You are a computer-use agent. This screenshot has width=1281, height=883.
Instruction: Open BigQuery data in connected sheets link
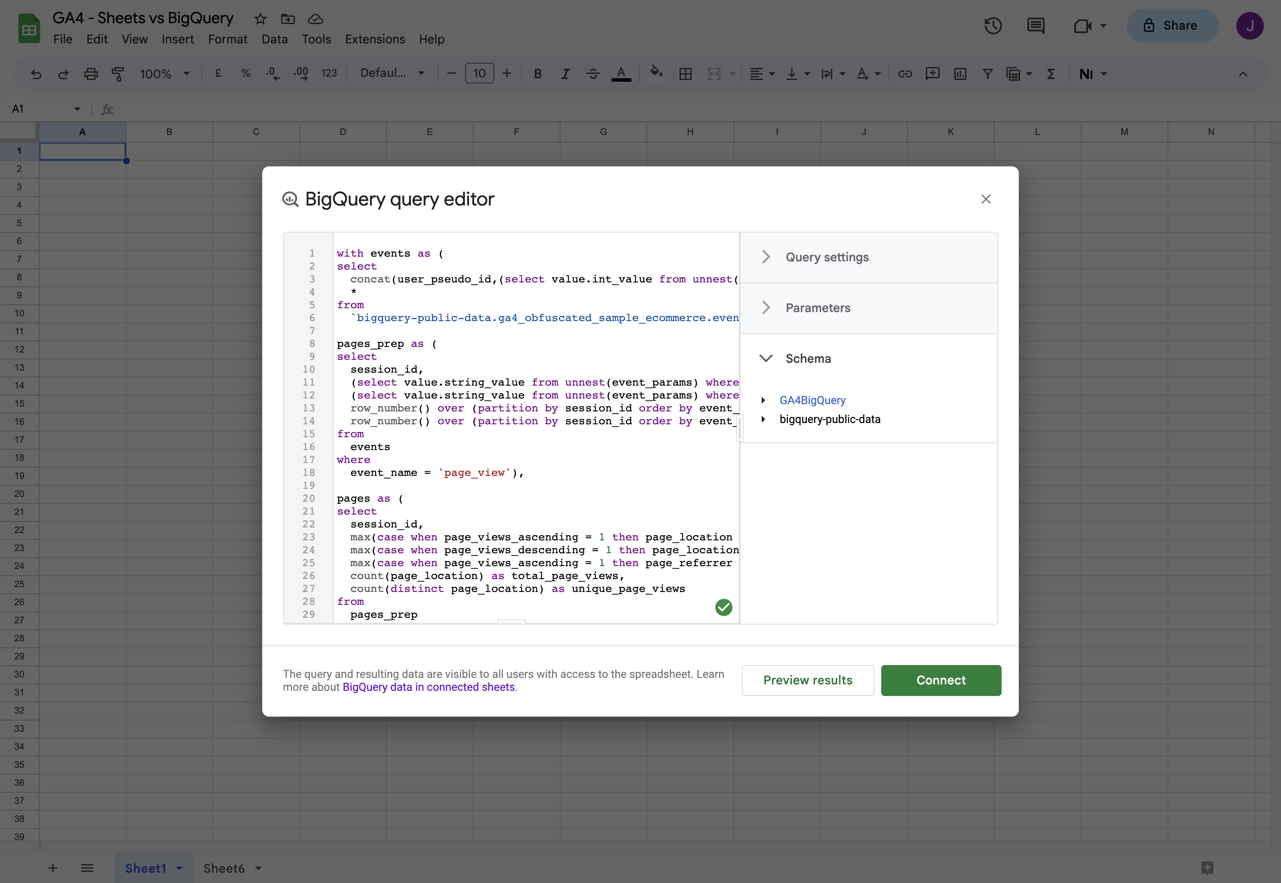pyautogui.click(x=429, y=687)
